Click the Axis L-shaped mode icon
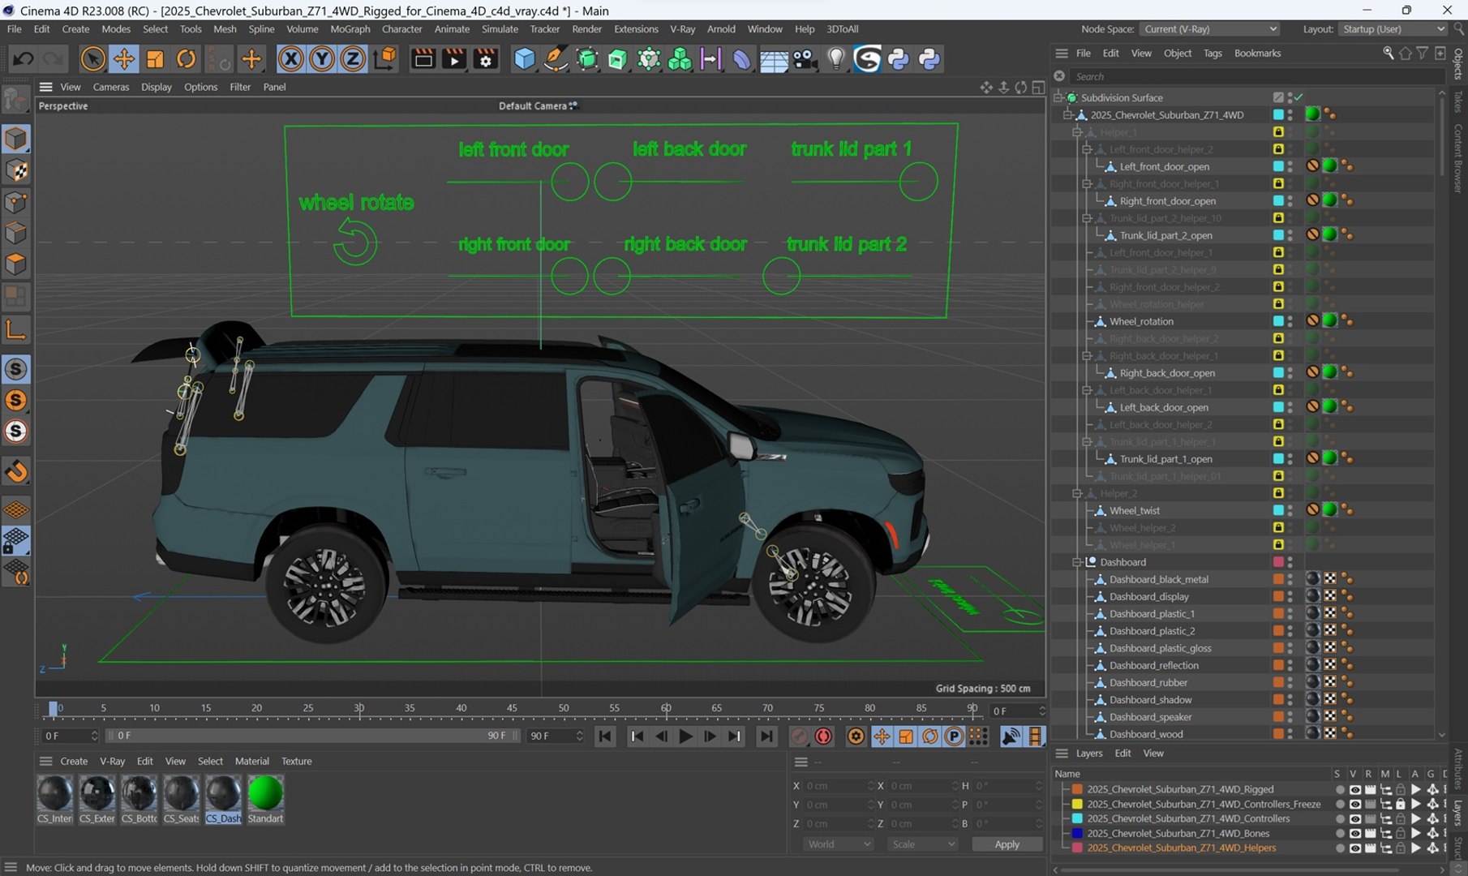Screen dimensions: 1468x876 16,328
